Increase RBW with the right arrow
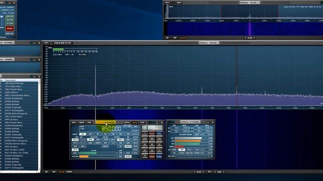The image size is (323, 181). 224,172
